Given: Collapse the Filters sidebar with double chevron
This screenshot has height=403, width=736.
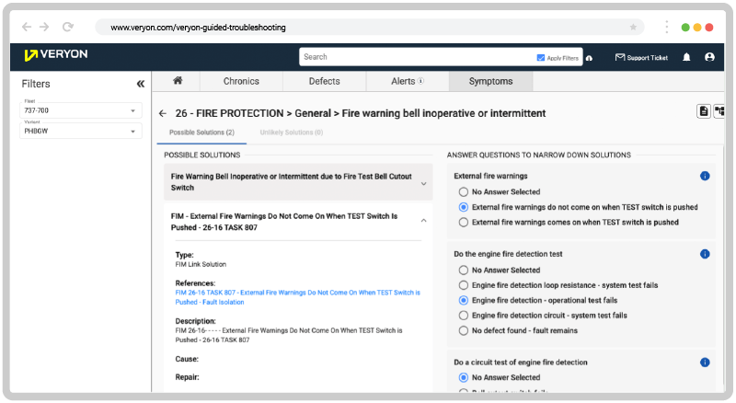Looking at the screenshot, I should tap(140, 84).
